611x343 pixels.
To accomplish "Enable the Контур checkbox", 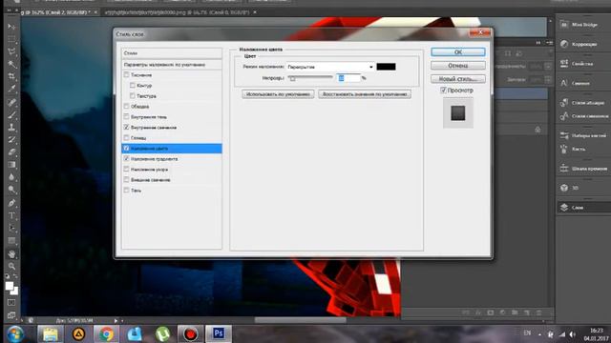I will coord(133,85).
